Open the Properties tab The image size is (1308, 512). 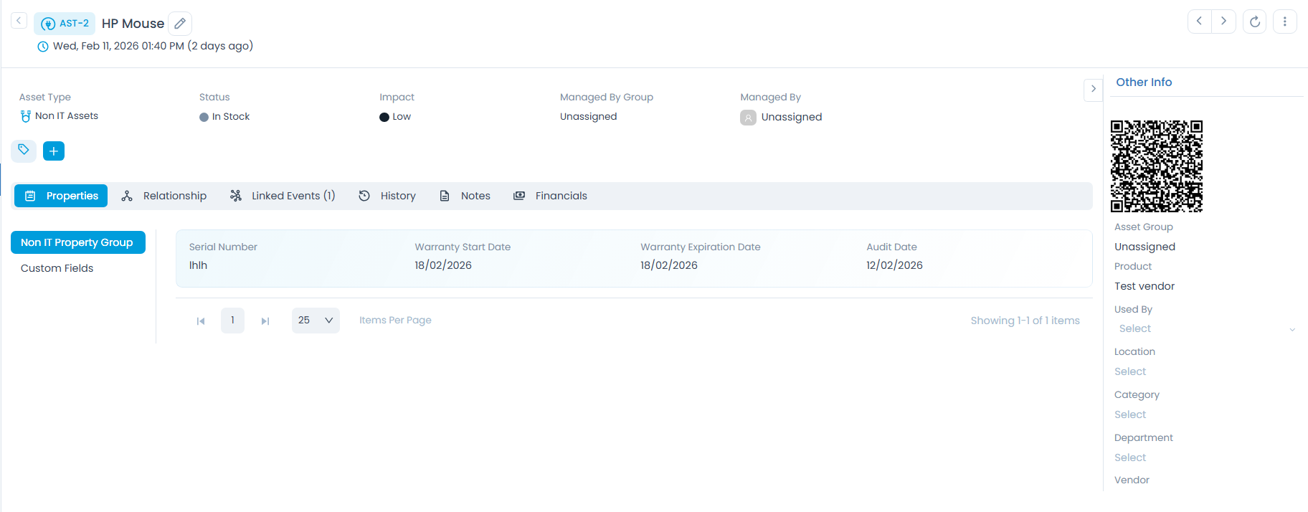[61, 196]
